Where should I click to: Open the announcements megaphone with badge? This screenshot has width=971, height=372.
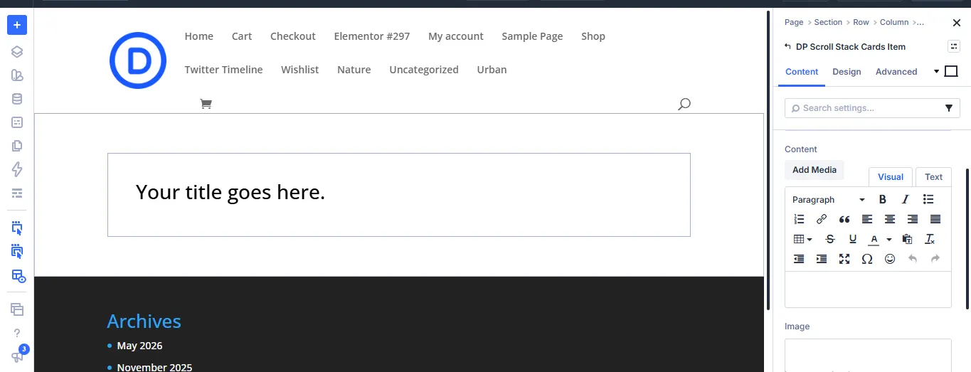tap(17, 356)
